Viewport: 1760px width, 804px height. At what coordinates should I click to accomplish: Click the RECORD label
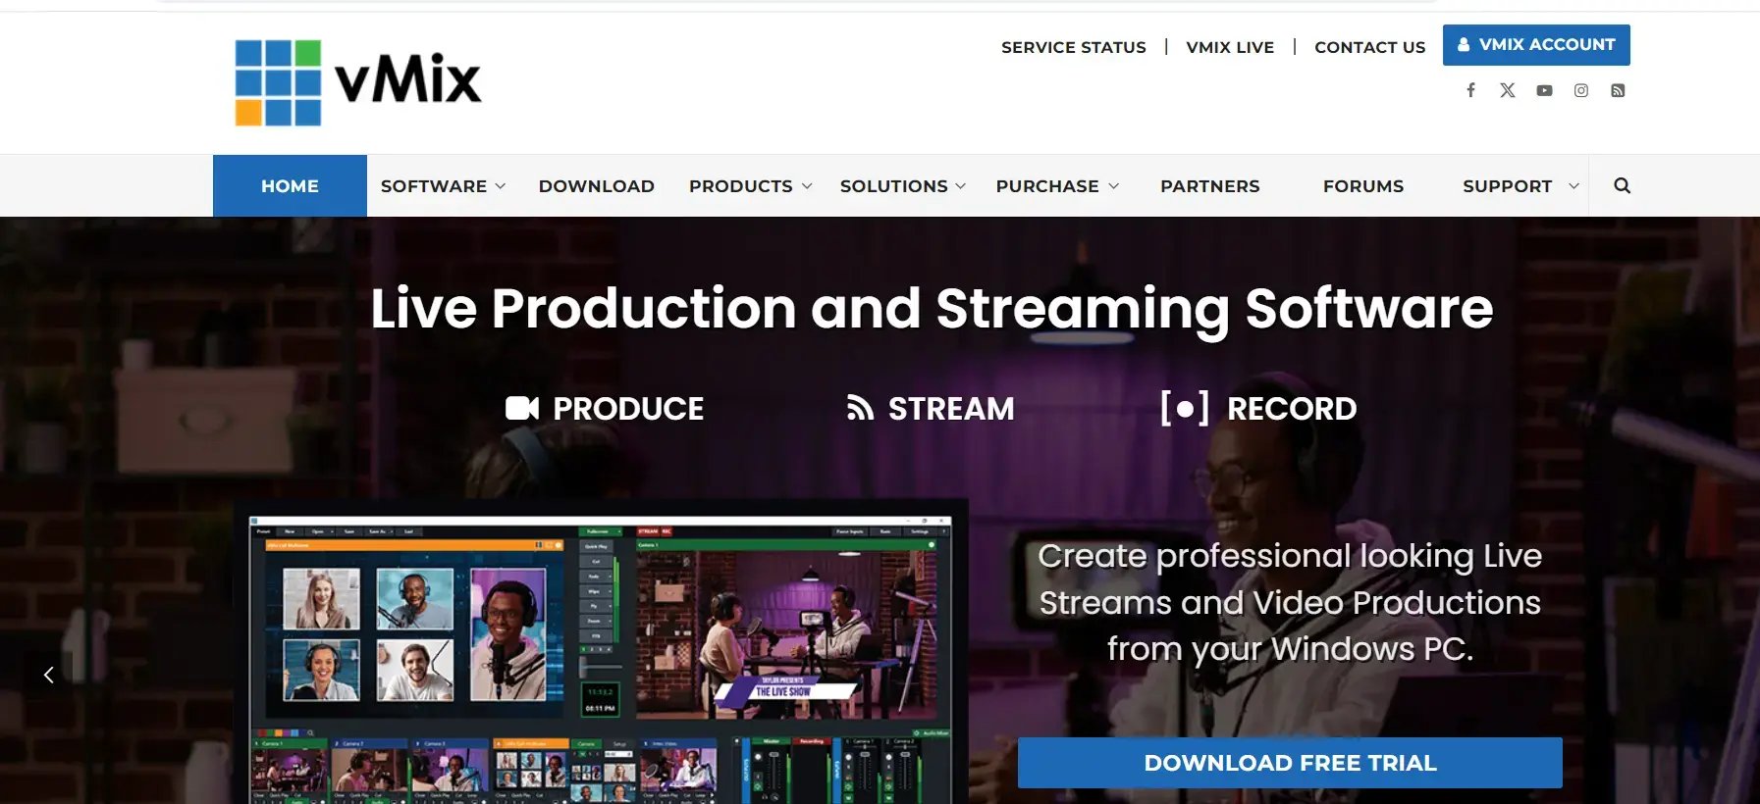(x=1292, y=409)
